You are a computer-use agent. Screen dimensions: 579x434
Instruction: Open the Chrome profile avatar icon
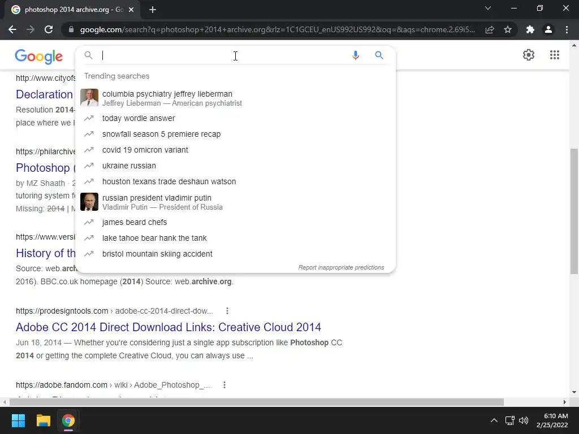pyautogui.click(x=548, y=29)
